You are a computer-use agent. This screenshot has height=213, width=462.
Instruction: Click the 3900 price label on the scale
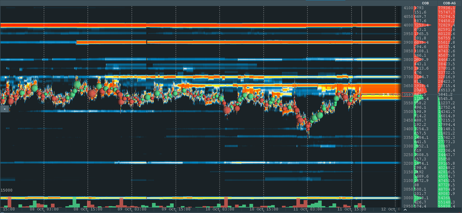pos(408,43)
